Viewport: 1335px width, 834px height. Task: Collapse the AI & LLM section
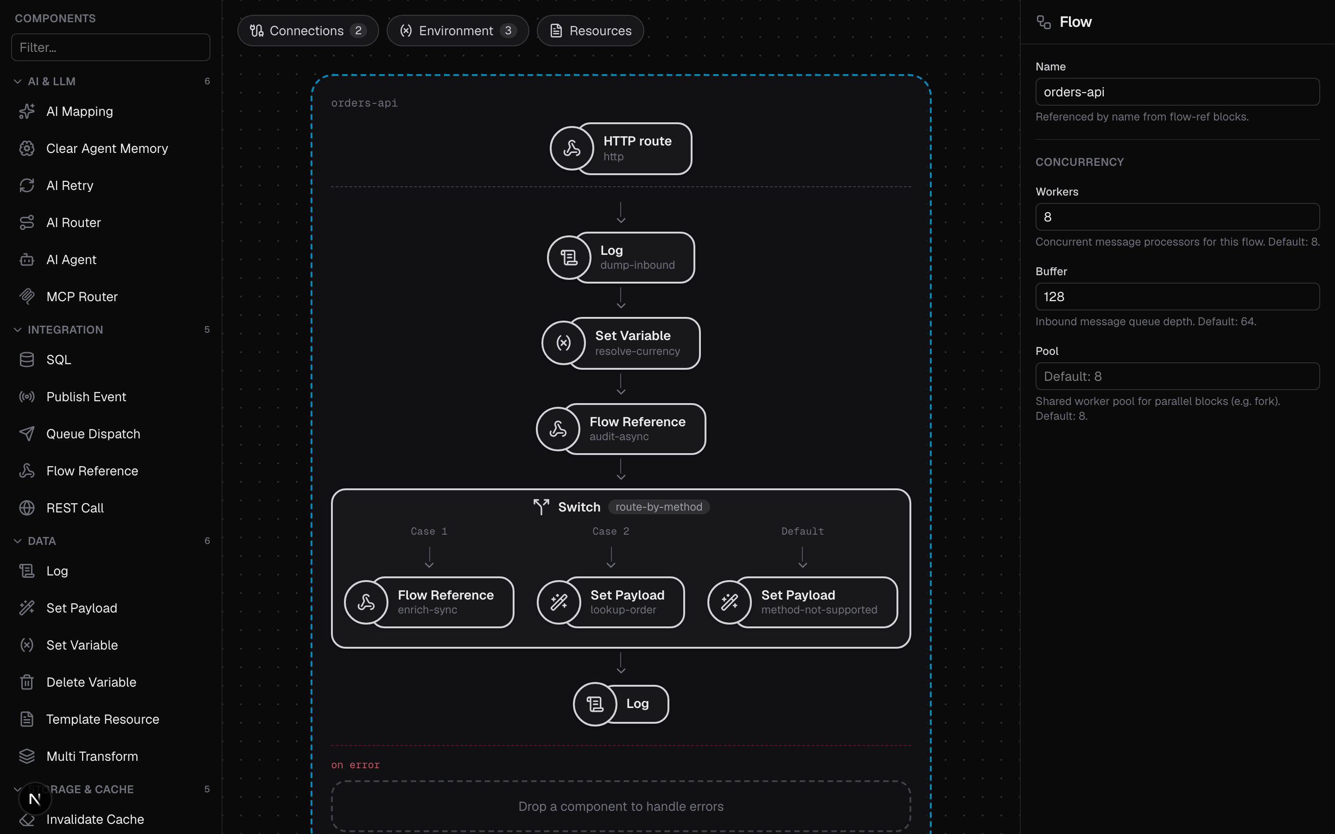(x=18, y=81)
